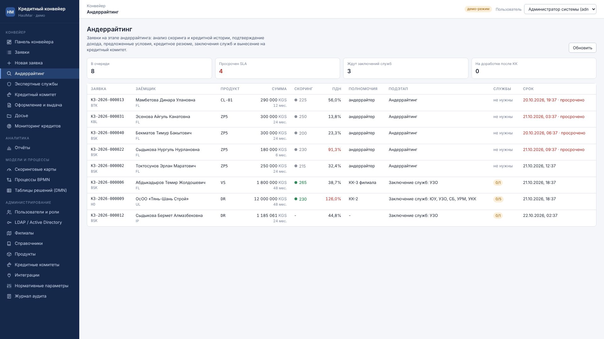Click the sliders icon for Нормативные параметры
The image size is (604, 339).
click(9, 286)
